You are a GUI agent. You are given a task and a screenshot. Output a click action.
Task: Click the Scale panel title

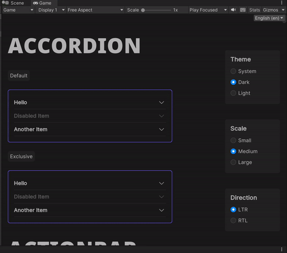coord(238,128)
